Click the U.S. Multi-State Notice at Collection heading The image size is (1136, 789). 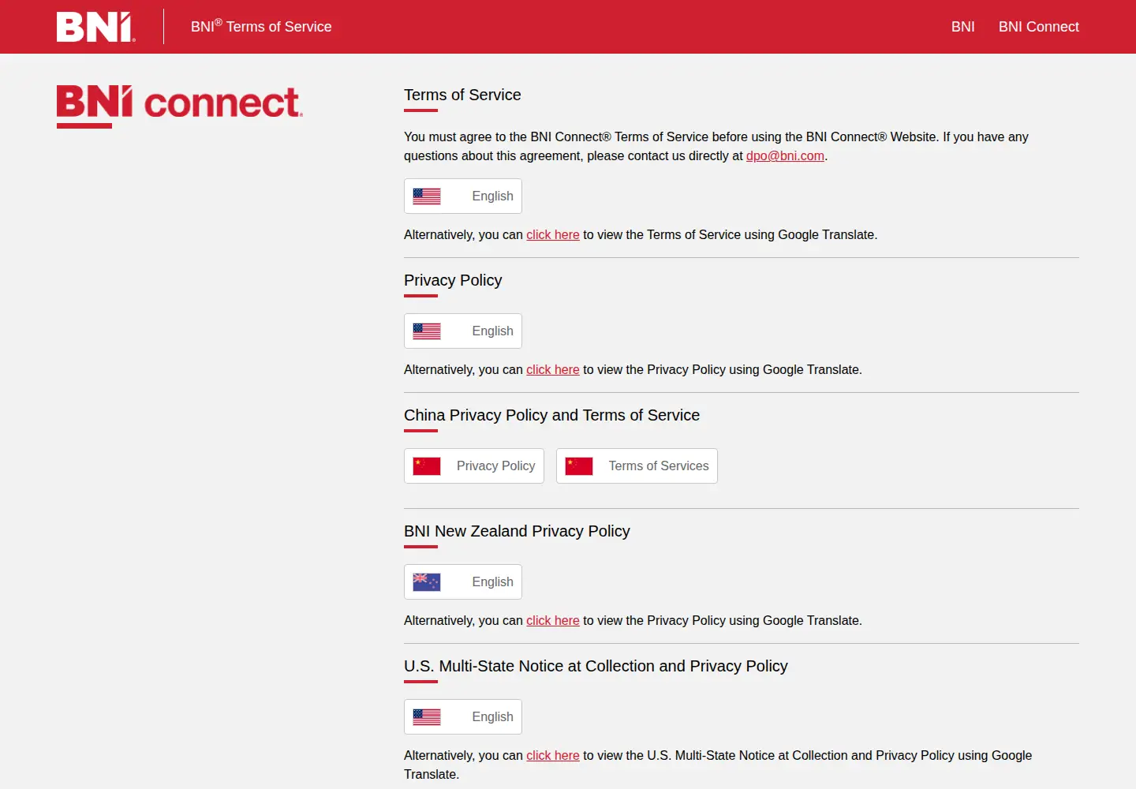(596, 667)
